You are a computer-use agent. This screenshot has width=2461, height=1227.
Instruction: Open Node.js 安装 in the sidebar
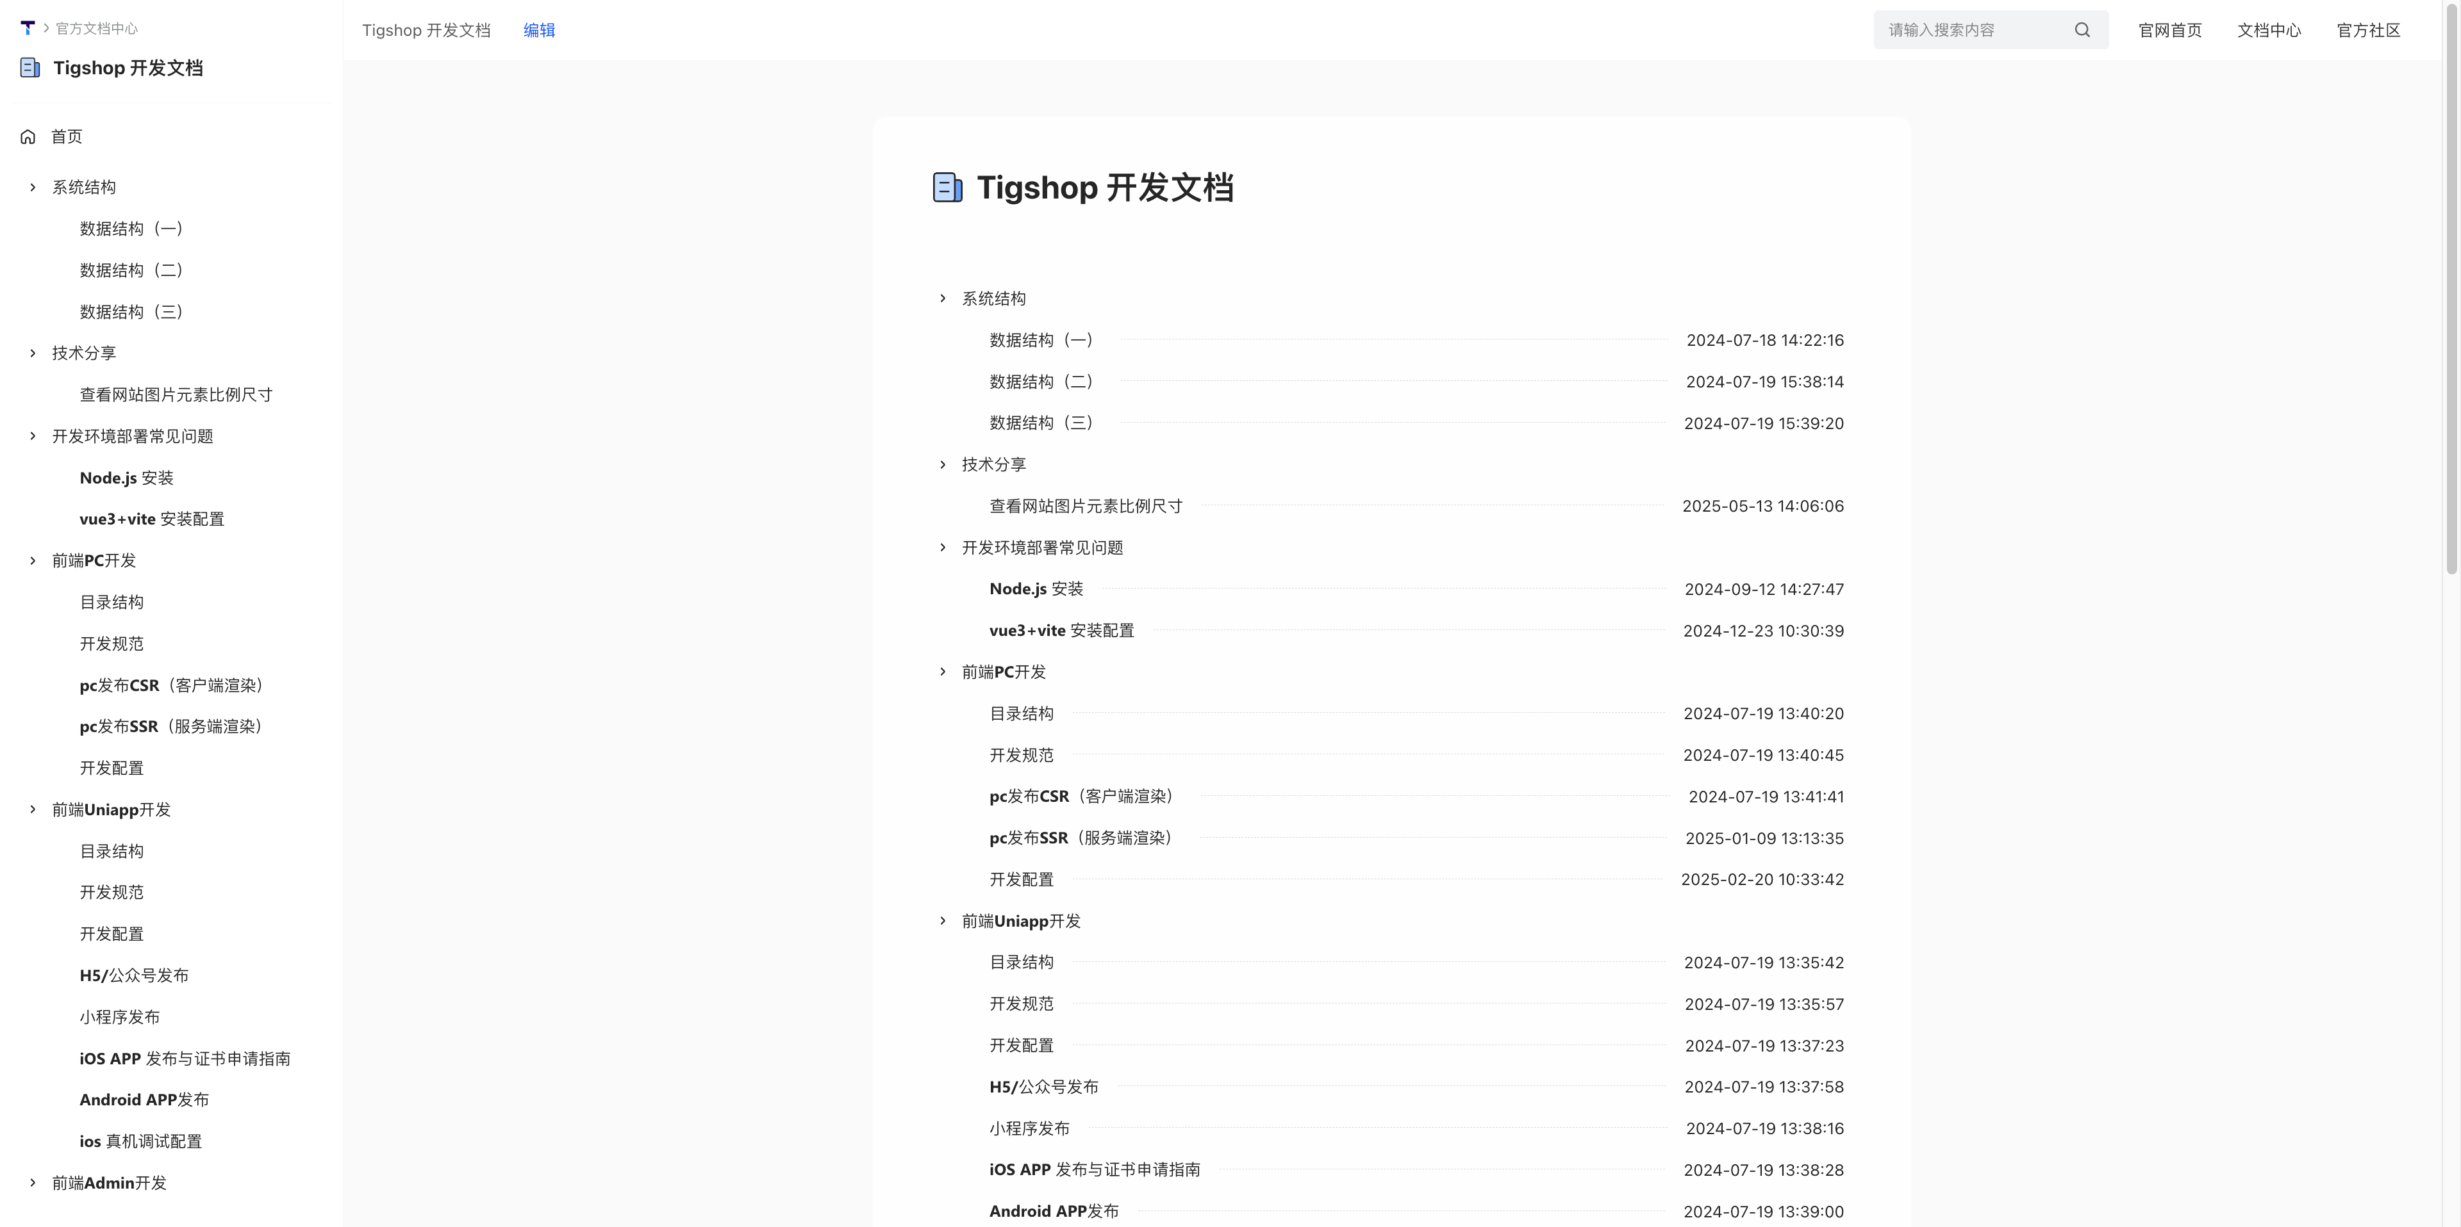coord(126,478)
